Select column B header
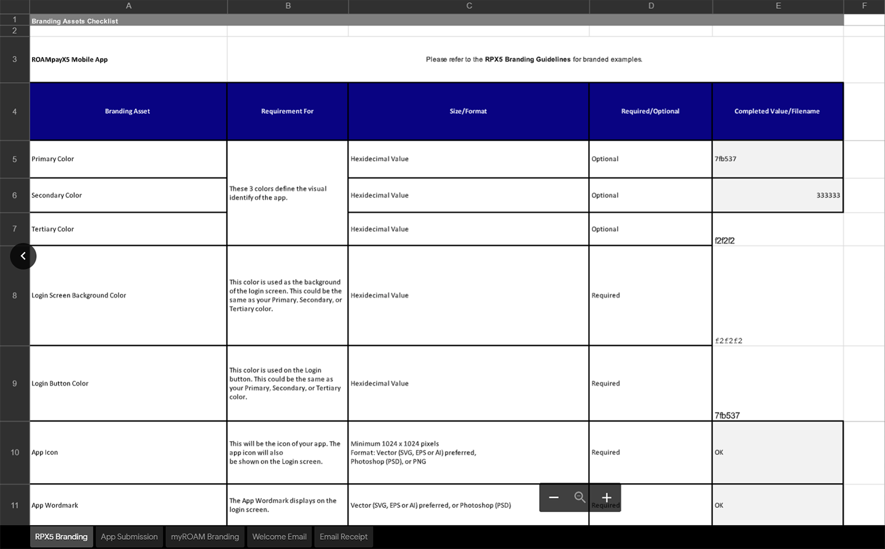The height and width of the screenshot is (549, 885). coord(288,6)
